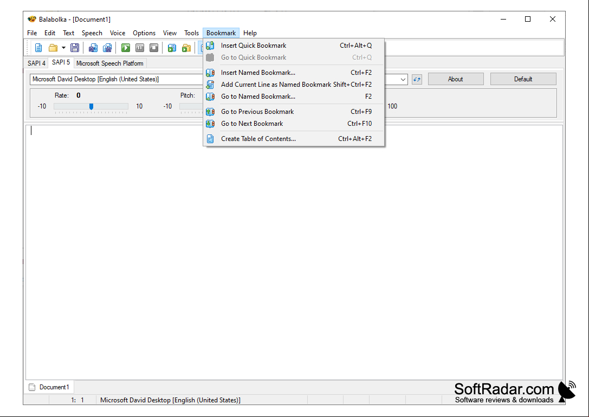Click the Insert Named Bookmark icon
Screen dimensions: 589x417
pyautogui.click(x=210, y=73)
